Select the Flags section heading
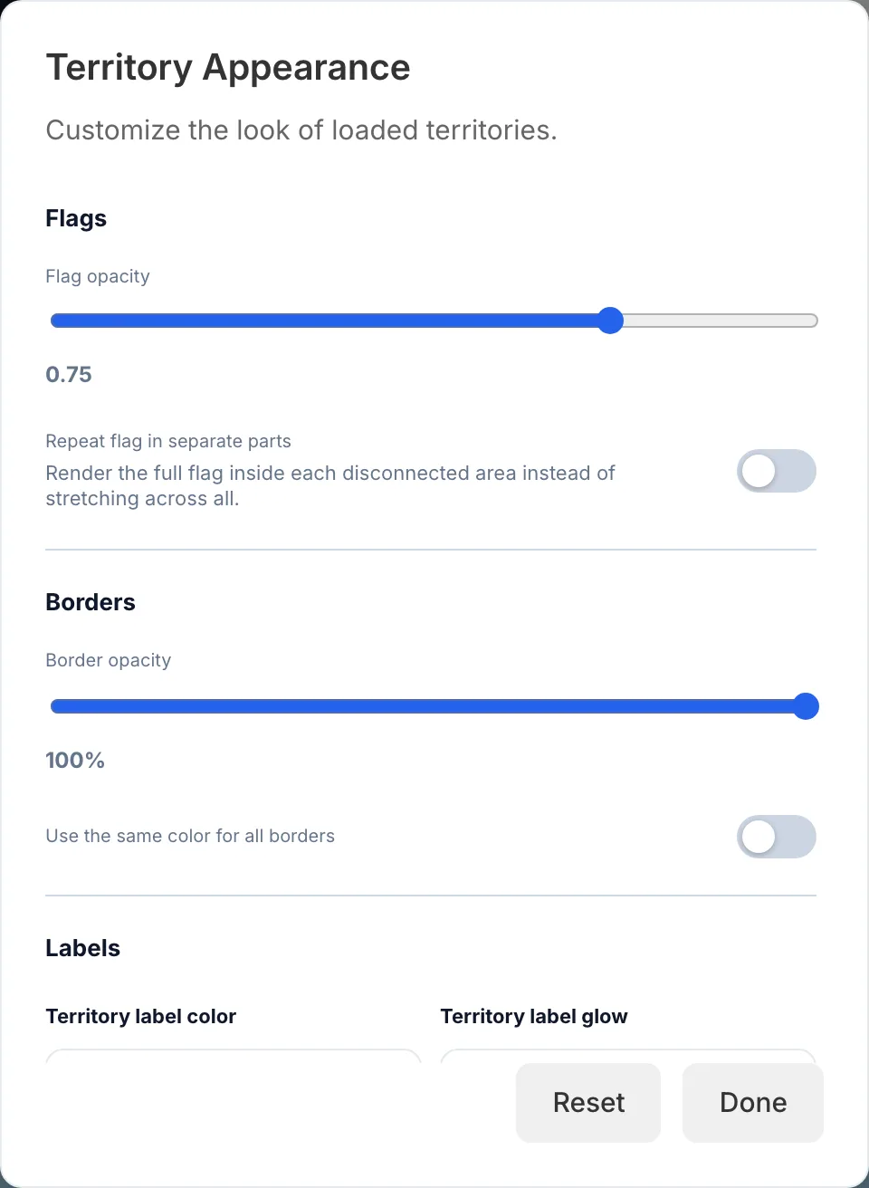 coord(76,218)
